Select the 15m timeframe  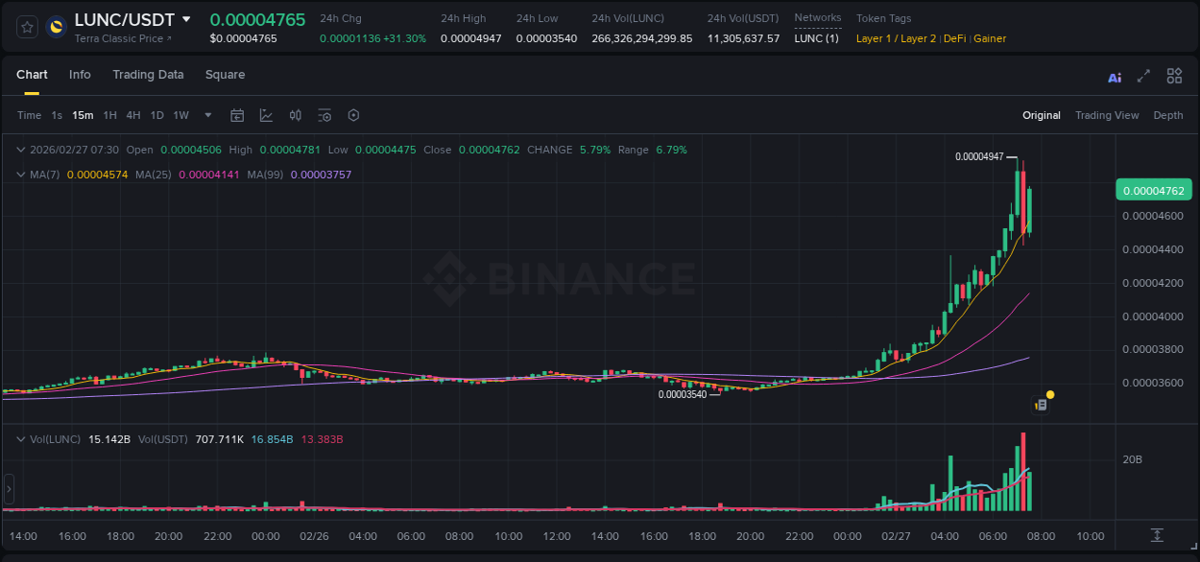[x=83, y=115]
